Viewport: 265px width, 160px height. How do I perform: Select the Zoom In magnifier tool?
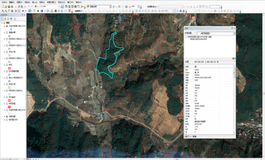click(3, 11)
